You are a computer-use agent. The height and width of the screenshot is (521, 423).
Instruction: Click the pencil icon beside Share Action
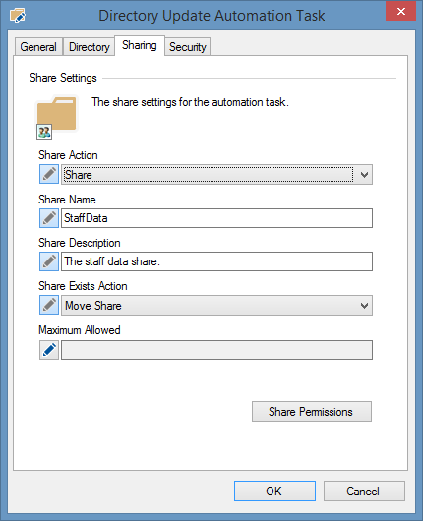point(49,174)
